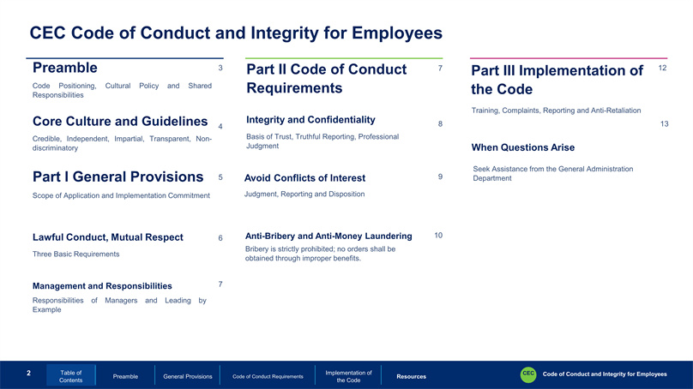Open Anti-Bribery and Anti-Money Laundering entry
The width and height of the screenshot is (693, 389).
(x=328, y=236)
